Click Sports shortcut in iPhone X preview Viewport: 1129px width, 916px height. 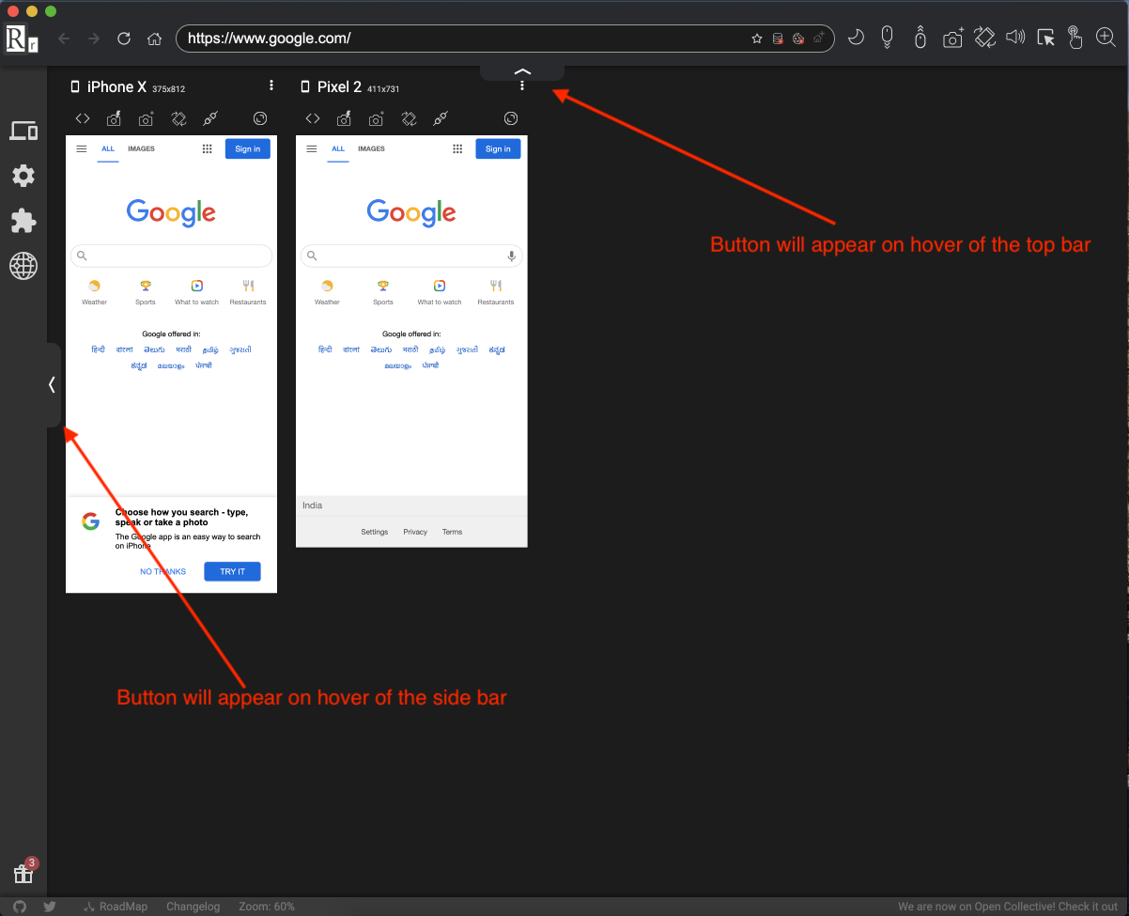[146, 292]
